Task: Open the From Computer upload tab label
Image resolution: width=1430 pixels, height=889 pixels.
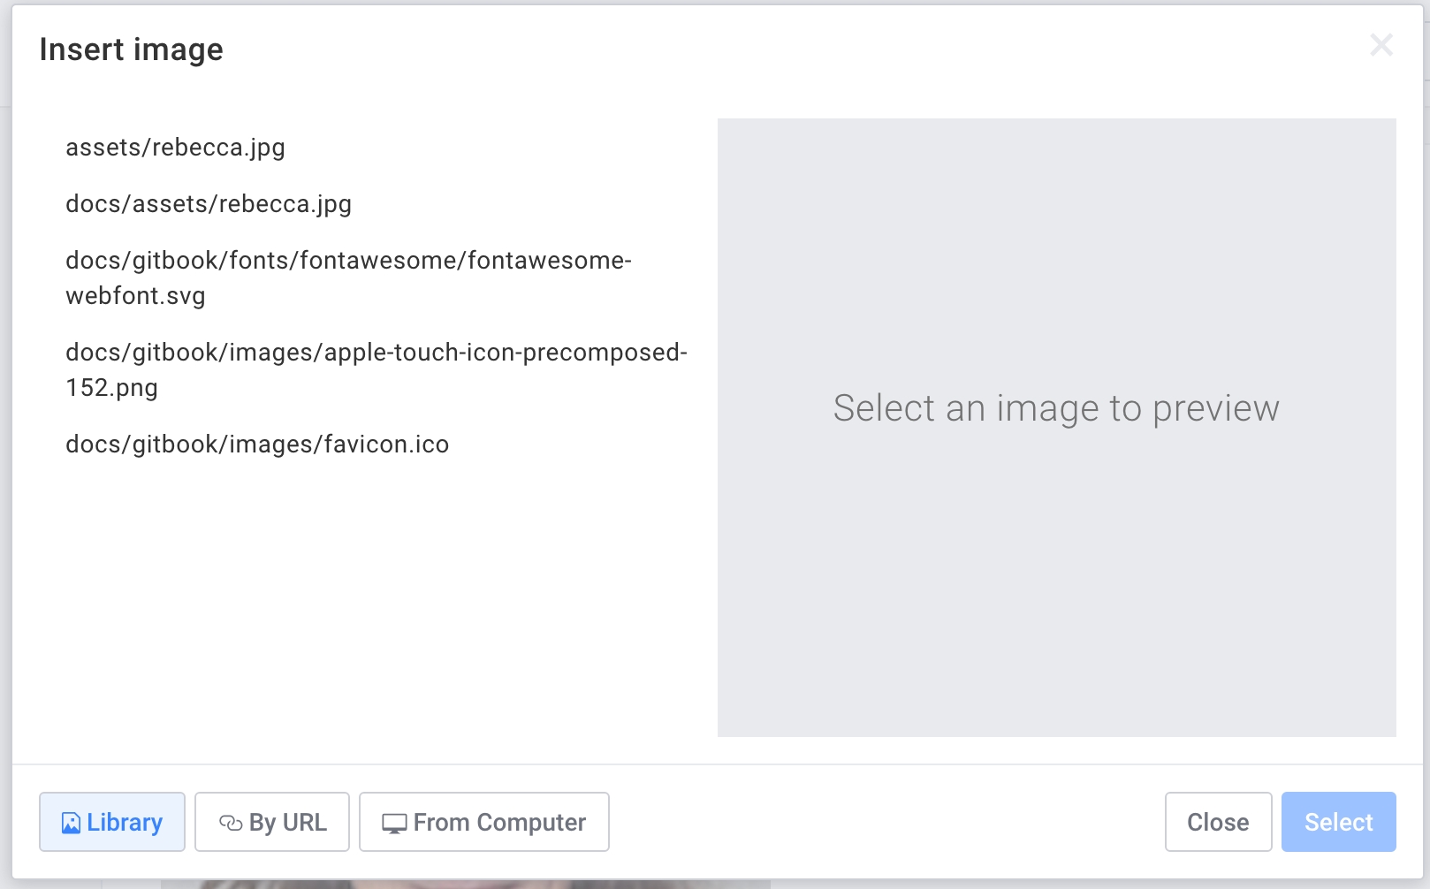Action: (499, 823)
